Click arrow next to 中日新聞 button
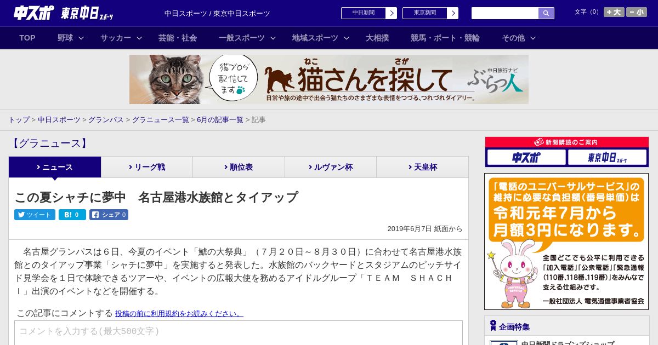Viewport: 658px width, 345px height. point(391,13)
